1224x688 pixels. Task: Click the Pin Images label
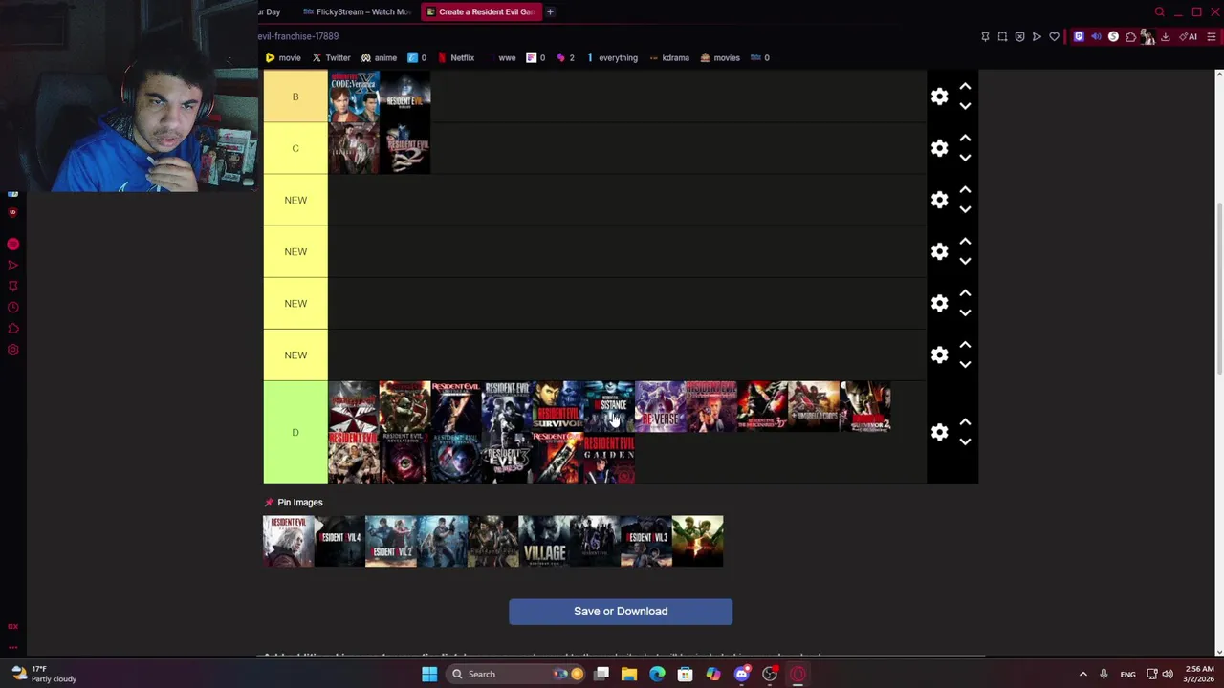(x=299, y=502)
